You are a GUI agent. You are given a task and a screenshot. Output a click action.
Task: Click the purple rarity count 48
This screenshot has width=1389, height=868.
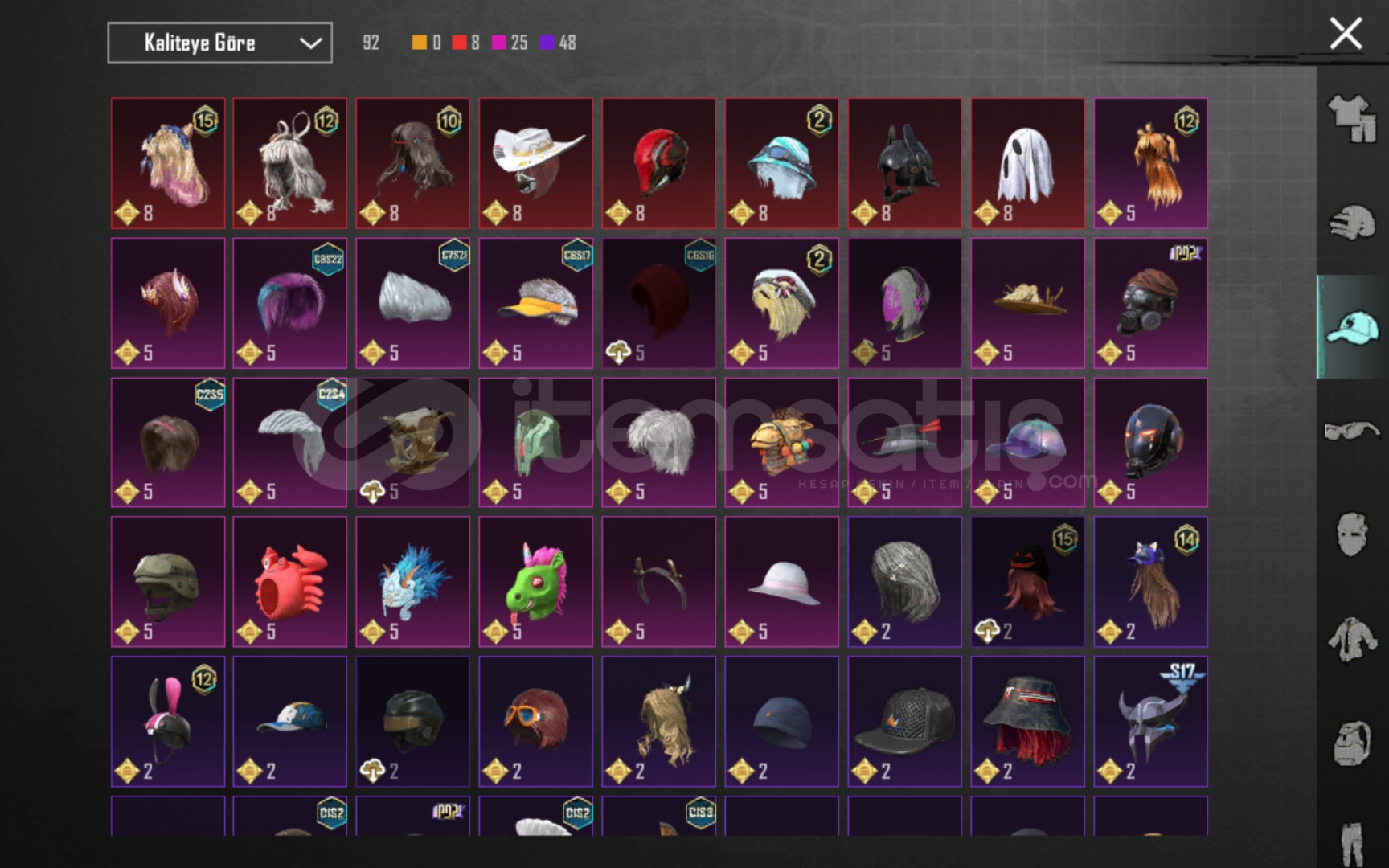[x=559, y=43]
